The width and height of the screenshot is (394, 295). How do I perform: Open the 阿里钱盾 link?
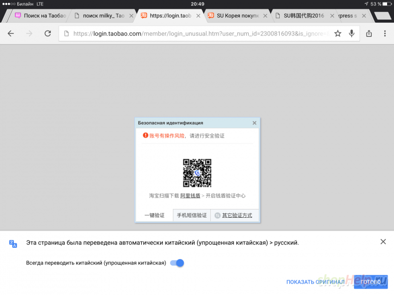pos(190,196)
